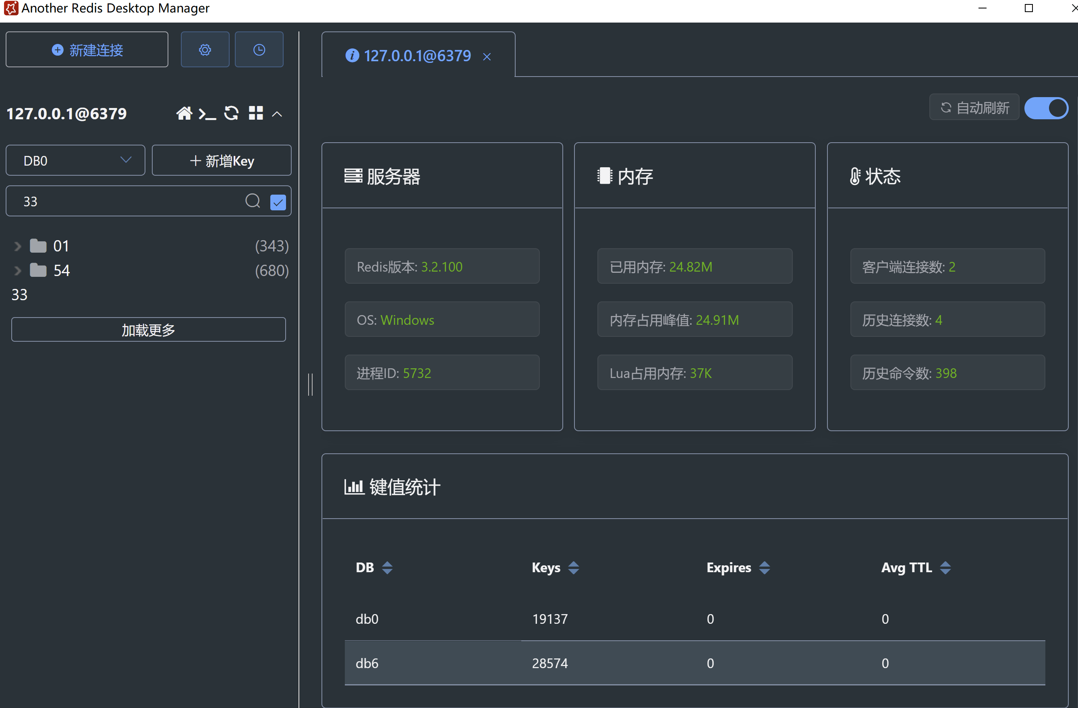Refresh the key list with the reload icon
1078x708 pixels.
tap(232, 113)
